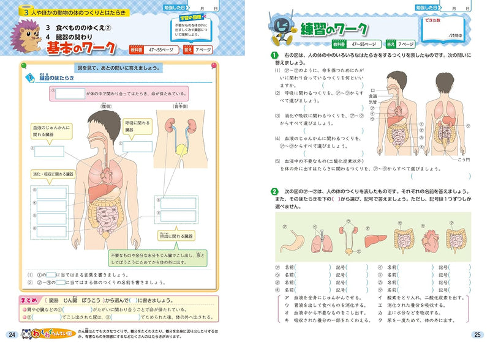Click the front-view labeled body figure on the right page

tap(399, 113)
